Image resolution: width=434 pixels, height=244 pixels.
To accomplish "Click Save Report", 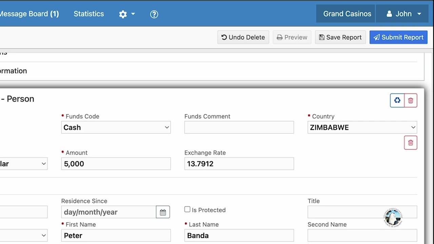I will click(x=340, y=37).
